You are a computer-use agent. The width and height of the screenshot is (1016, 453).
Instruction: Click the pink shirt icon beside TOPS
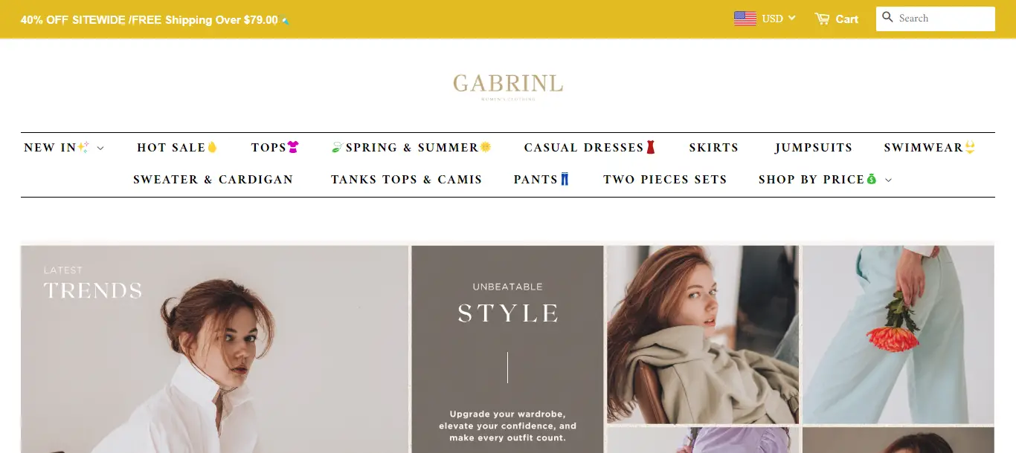(x=293, y=147)
